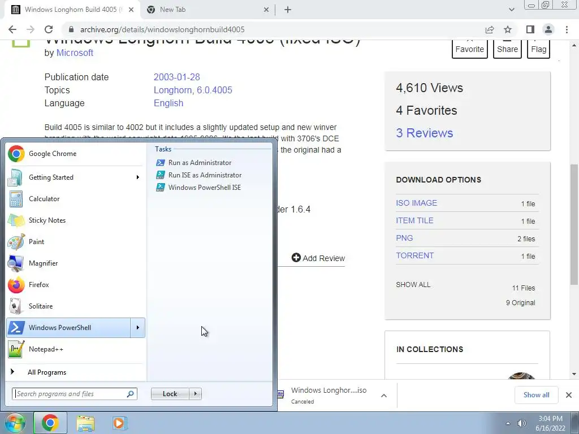Click publication date 2003-01-28 link
579x434 pixels.
[176, 77]
